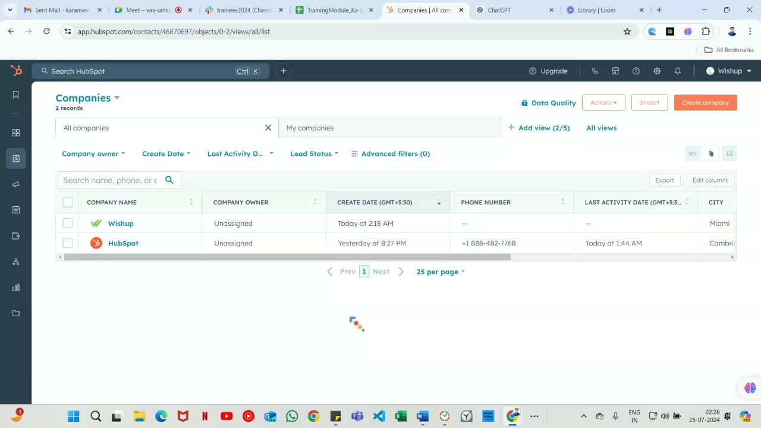The image size is (761, 428).
Task: Click the clone view icon
Action: coord(711,154)
